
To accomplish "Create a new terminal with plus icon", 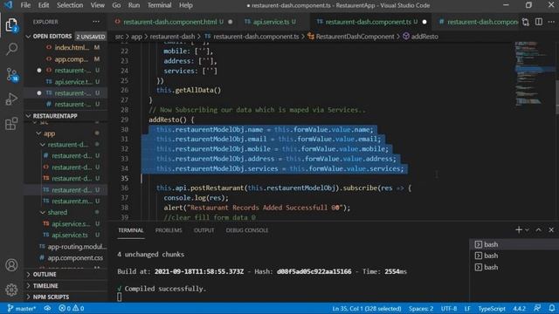I will (519, 230).
